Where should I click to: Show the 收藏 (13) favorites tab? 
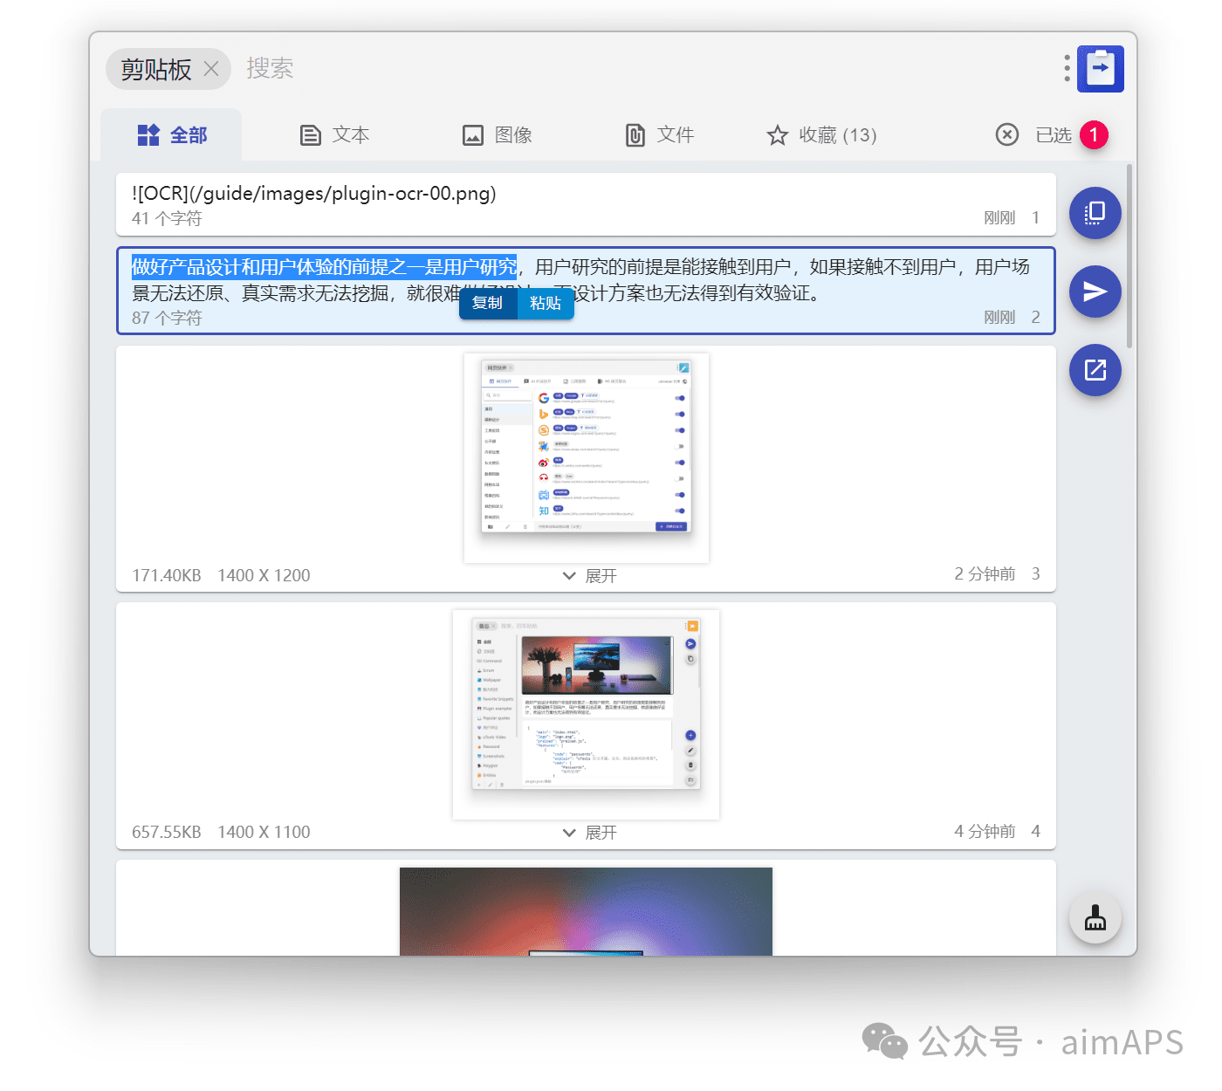click(x=821, y=135)
